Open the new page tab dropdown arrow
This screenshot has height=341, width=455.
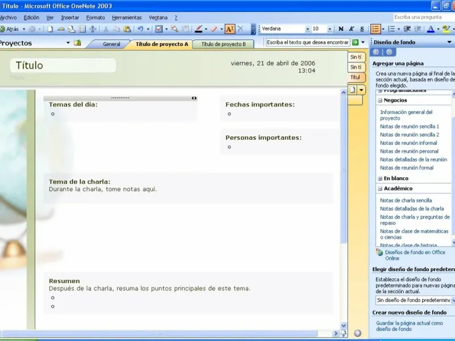[x=361, y=90]
